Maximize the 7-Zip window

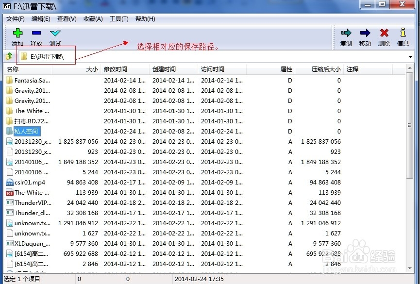(x=382, y=4)
